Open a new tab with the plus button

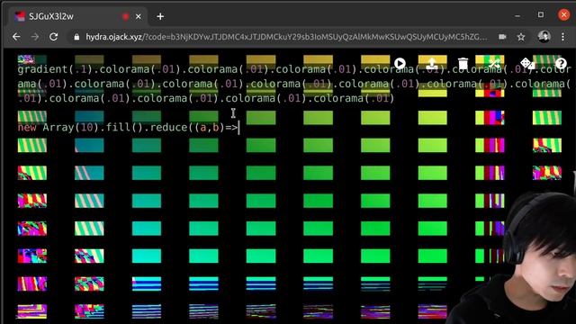click(160, 16)
